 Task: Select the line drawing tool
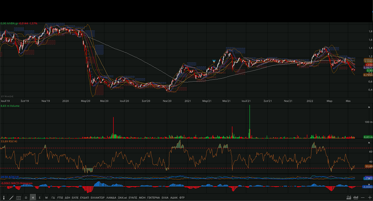[x=11, y=198]
